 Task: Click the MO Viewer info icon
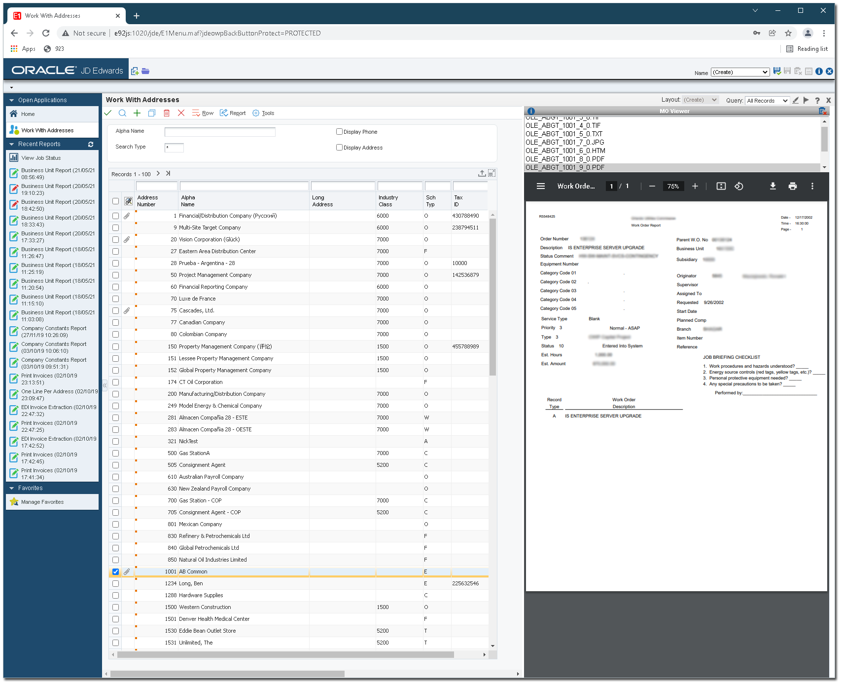pyautogui.click(x=531, y=111)
